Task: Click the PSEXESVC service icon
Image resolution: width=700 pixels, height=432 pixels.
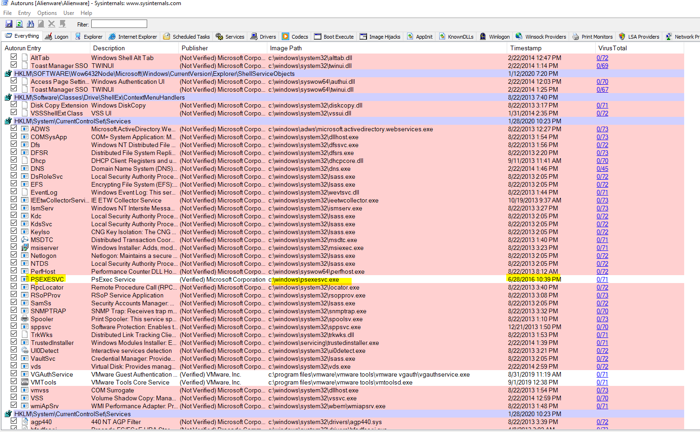Action: (x=25, y=279)
